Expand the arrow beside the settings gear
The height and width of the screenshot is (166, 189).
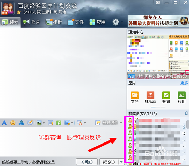pos(122,22)
